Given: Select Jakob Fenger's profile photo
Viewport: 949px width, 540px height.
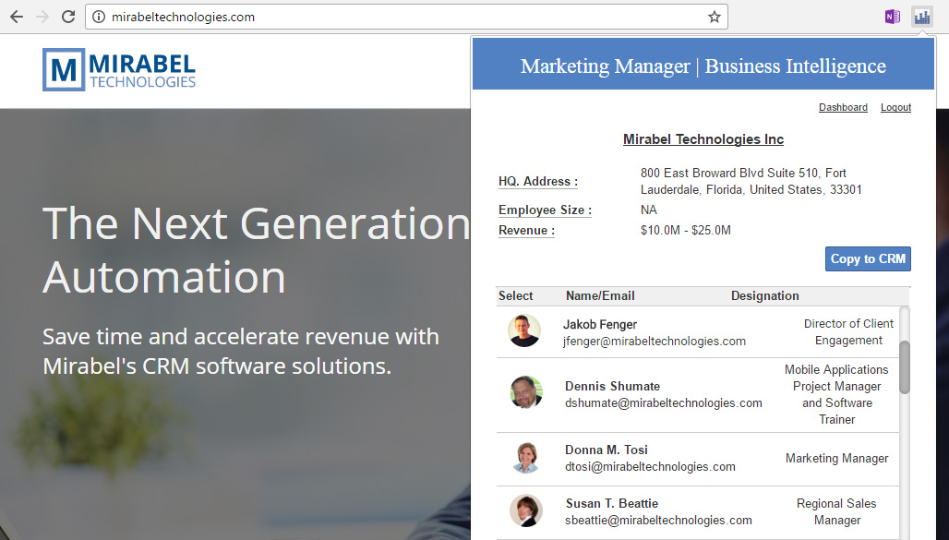Looking at the screenshot, I should tap(524, 330).
